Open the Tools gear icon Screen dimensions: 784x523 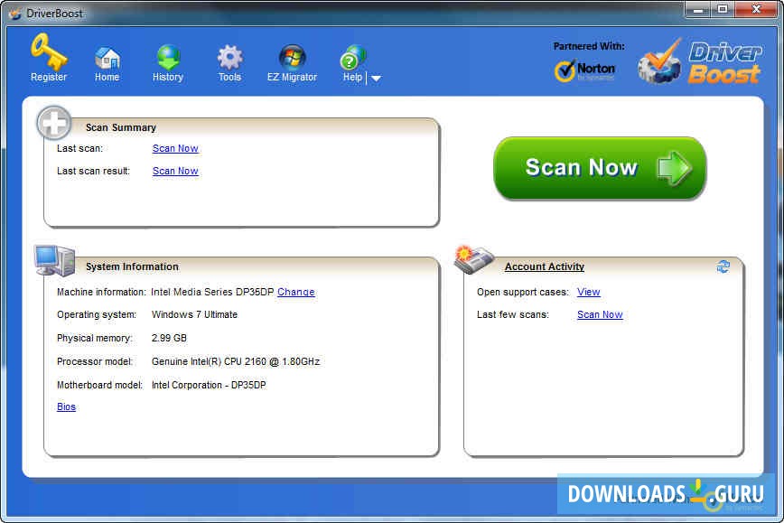pos(229,58)
